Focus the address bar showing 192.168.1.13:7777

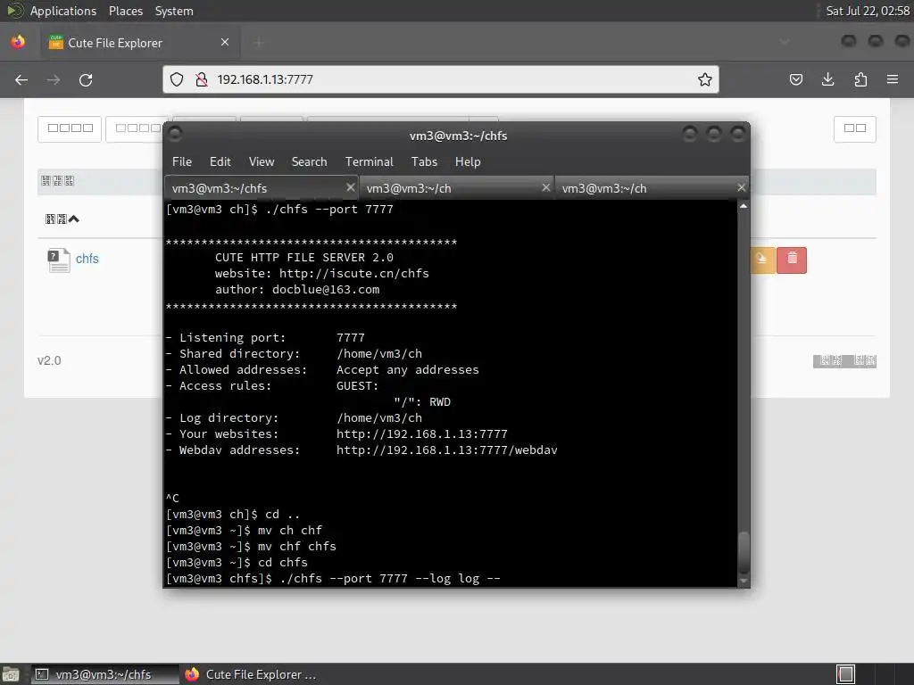click(x=441, y=79)
